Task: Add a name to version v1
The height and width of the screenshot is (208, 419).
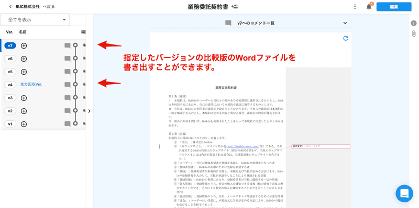Action: [x=24, y=124]
